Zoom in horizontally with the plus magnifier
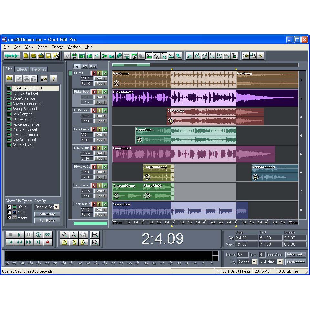The height and width of the screenshot is (310, 310). [x=65, y=235]
